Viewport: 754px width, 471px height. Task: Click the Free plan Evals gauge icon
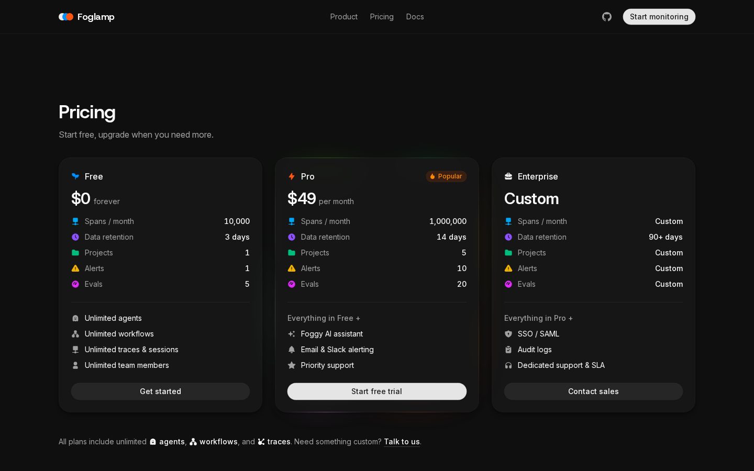pyautogui.click(x=75, y=284)
